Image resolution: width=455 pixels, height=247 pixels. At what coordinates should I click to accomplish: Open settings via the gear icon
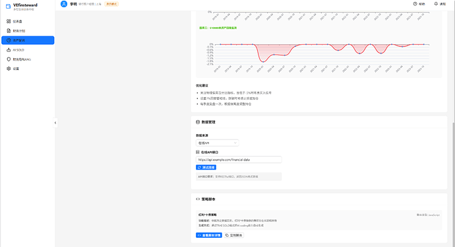(9, 69)
